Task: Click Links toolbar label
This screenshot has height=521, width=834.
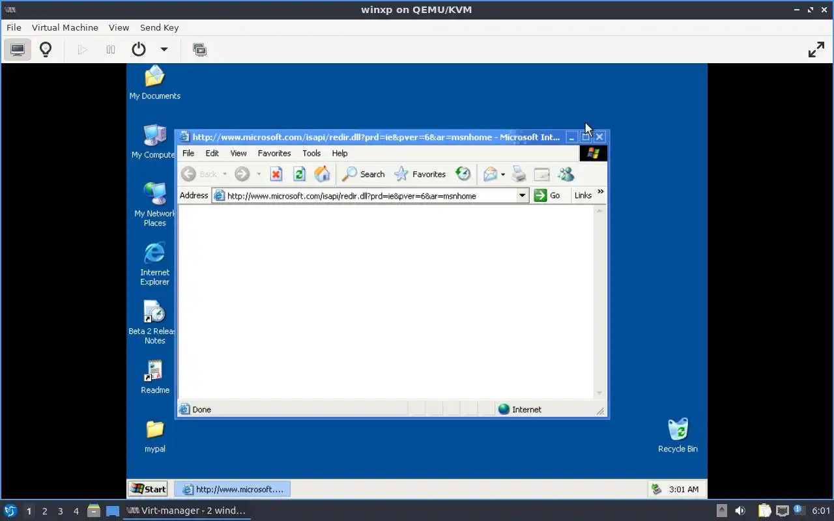Action: 583,195
